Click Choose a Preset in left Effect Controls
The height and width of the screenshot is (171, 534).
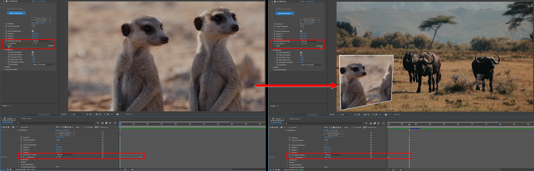41,19
